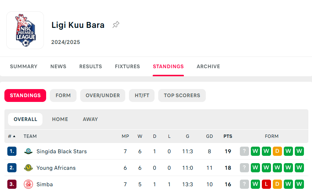
Task: Sort standings by PTS column
Action: point(228,136)
